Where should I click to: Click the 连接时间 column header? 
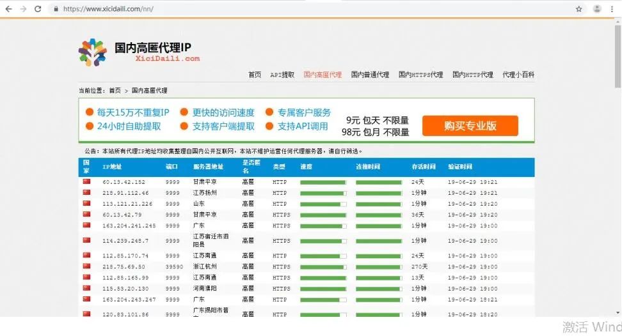coord(368,167)
